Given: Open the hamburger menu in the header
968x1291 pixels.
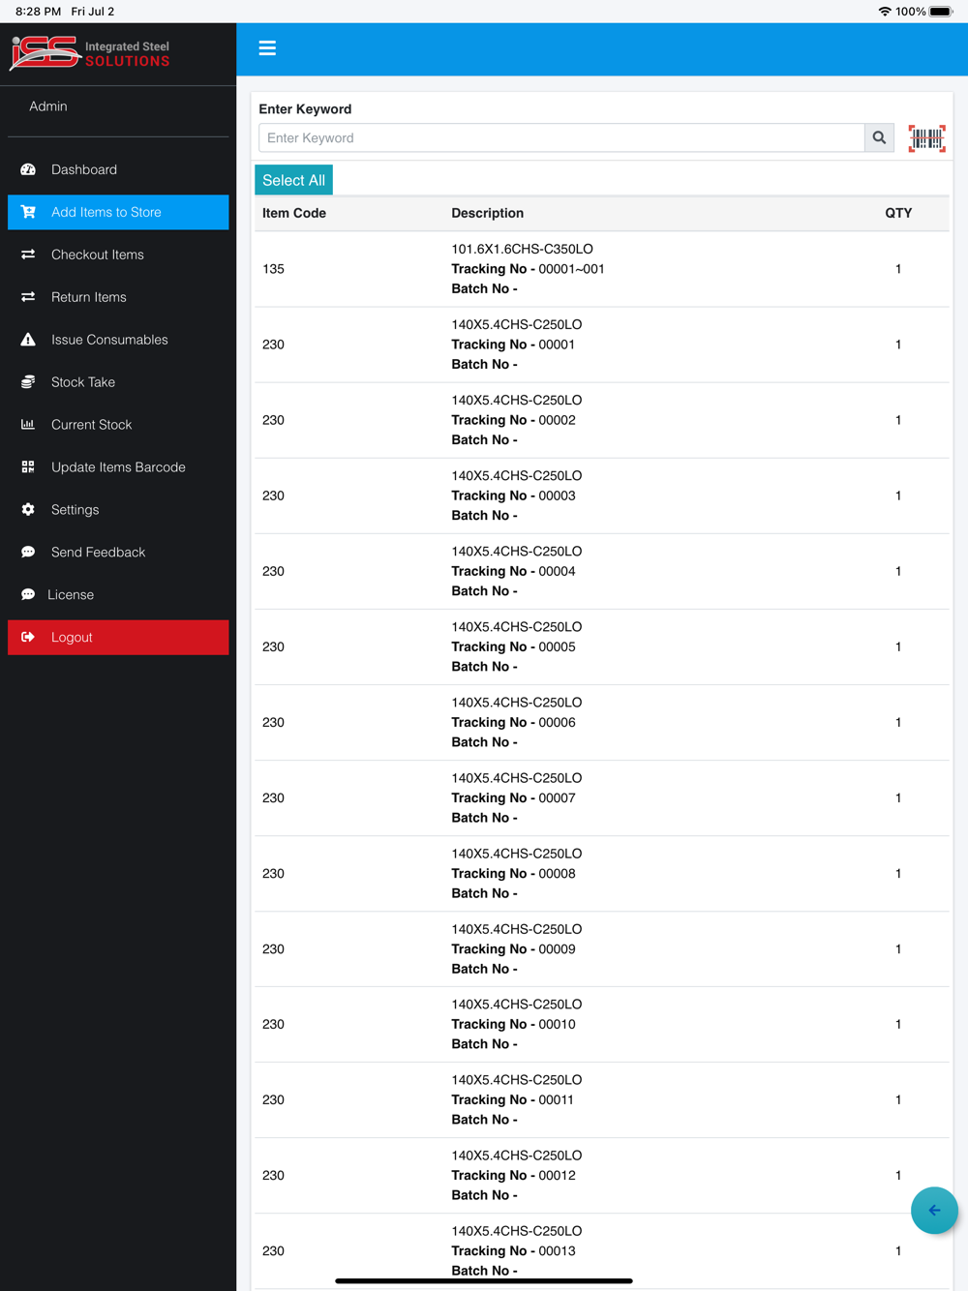Looking at the screenshot, I should tap(267, 48).
